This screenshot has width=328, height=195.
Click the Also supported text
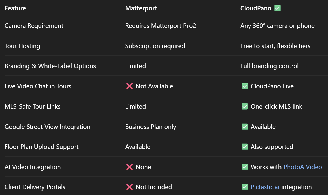[x=272, y=147]
